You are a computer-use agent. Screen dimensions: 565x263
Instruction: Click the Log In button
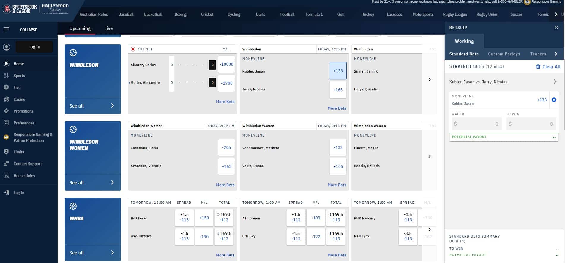click(34, 47)
